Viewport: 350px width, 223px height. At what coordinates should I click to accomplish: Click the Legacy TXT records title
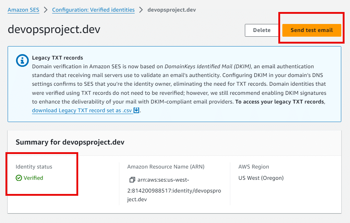click(x=57, y=58)
